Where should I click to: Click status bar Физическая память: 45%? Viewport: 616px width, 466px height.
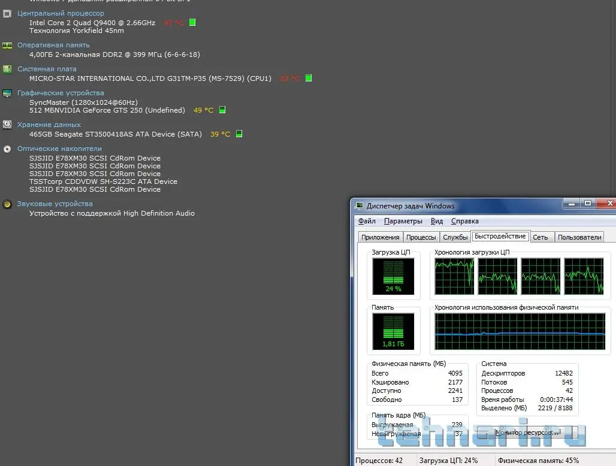click(x=538, y=461)
